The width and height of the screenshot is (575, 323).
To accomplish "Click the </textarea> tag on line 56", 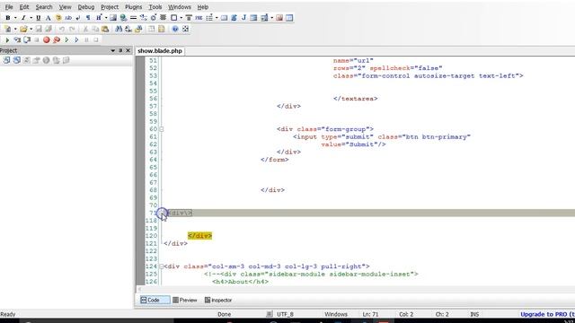I will 356,99.
